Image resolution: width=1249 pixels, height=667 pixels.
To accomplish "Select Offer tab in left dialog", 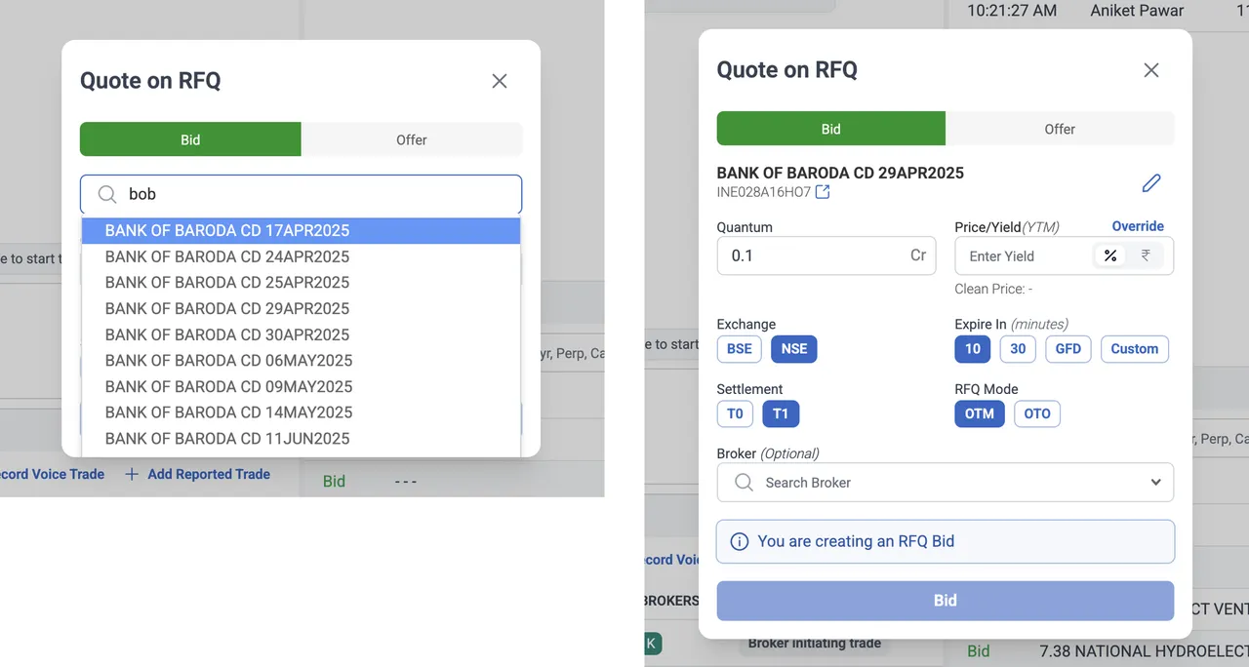I will click(x=412, y=139).
